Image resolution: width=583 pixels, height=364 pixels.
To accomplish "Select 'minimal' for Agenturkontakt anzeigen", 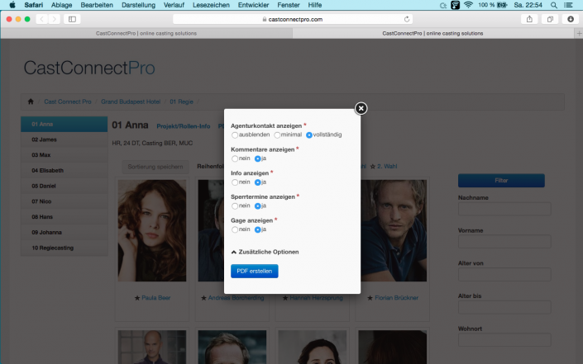I will pyautogui.click(x=277, y=135).
